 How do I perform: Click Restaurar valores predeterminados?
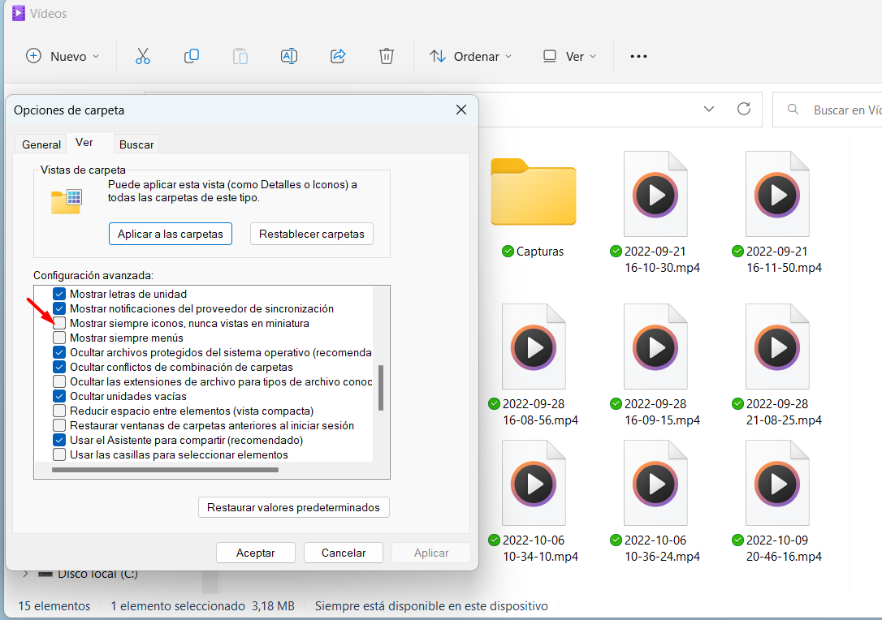(x=293, y=507)
